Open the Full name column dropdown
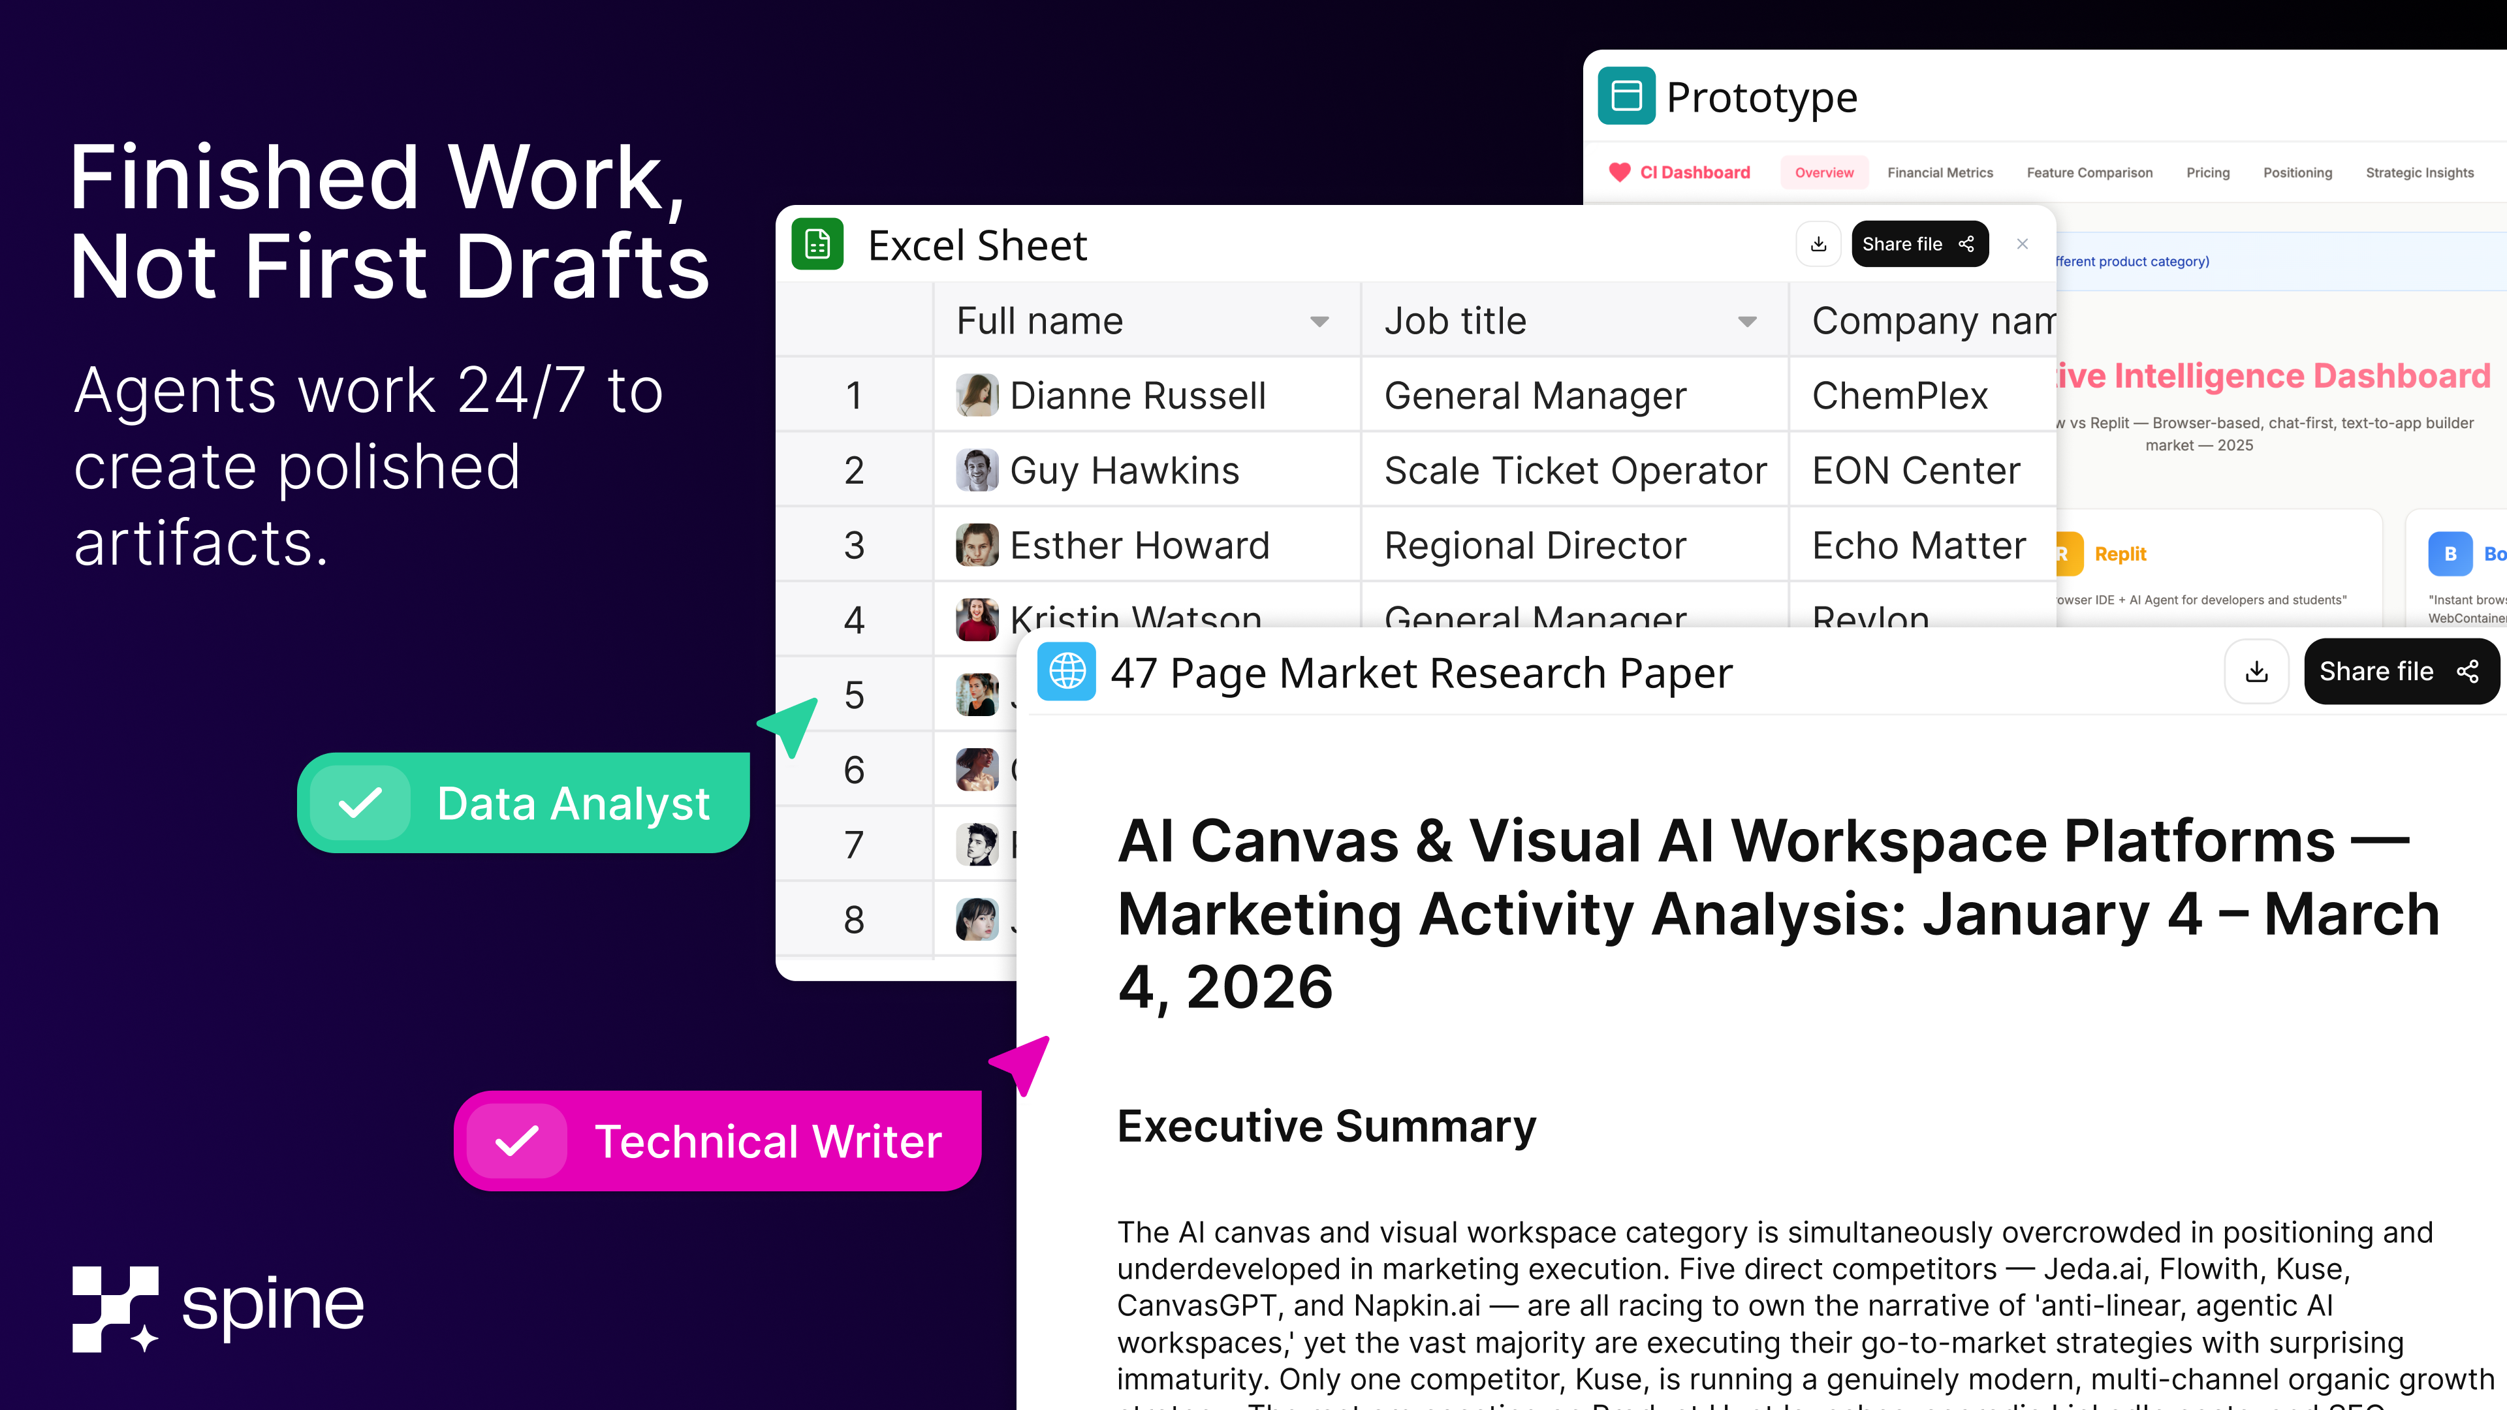This screenshot has height=1410, width=2507. (1319, 322)
